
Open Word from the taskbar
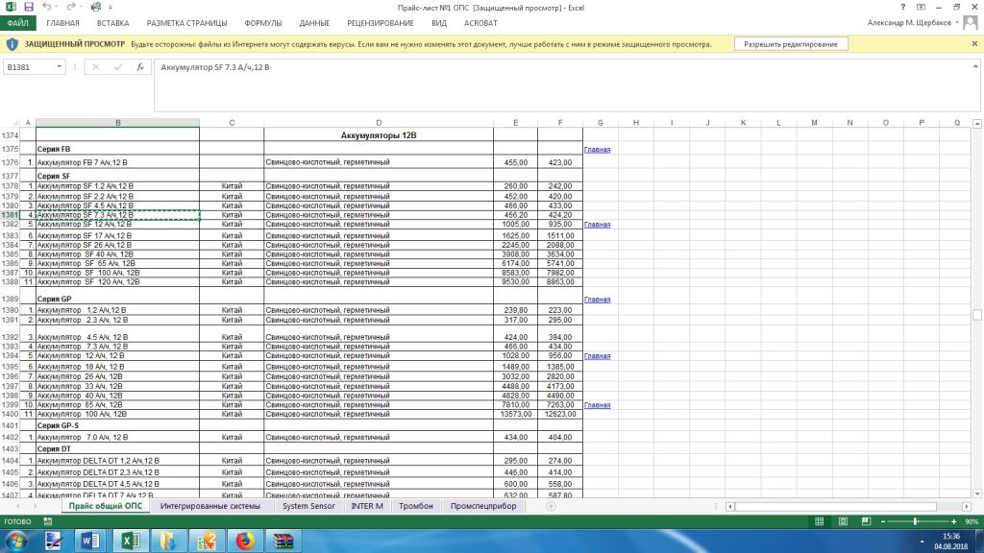[x=89, y=541]
